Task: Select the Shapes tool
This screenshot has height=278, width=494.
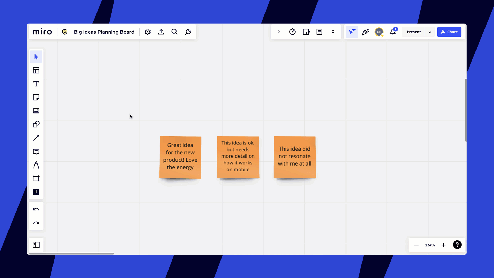Action: point(36,124)
